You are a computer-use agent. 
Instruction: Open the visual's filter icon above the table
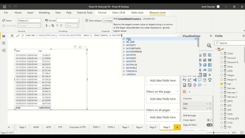pos(75,47)
